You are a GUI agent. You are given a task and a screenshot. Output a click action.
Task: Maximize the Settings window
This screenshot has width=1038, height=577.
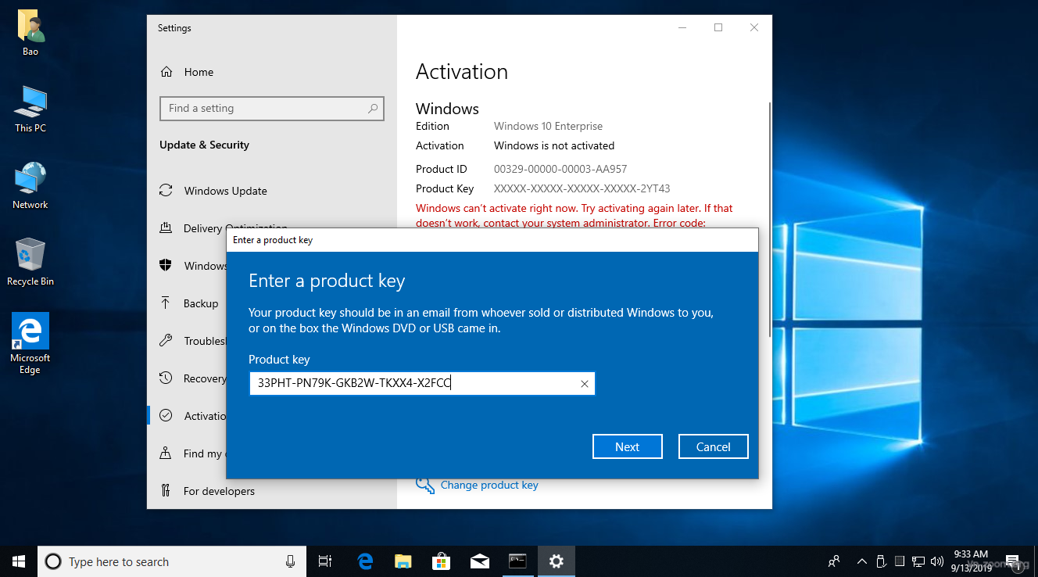tap(718, 27)
